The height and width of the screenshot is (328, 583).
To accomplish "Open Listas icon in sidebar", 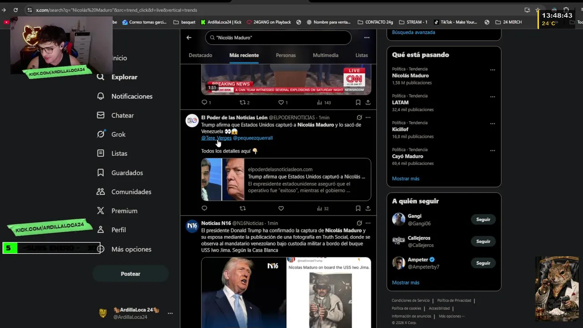I will click(101, 154).
